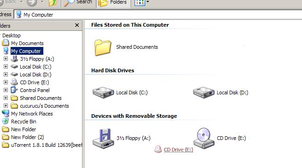
Task: Select CD Drive (E:) label in main pane
Action: (231, 138)
